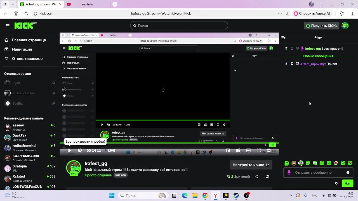Screen dimensions: 358x201
Task: Open Отслеживаемое in the sidebar menu
Action: [27, 59]
